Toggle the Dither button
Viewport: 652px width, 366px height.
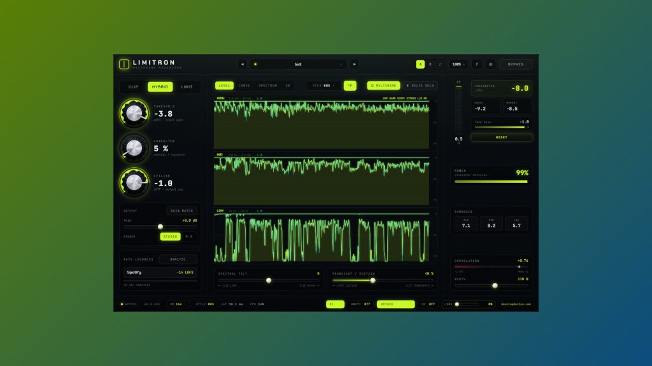pyautogui.click(x=396, y=304)
